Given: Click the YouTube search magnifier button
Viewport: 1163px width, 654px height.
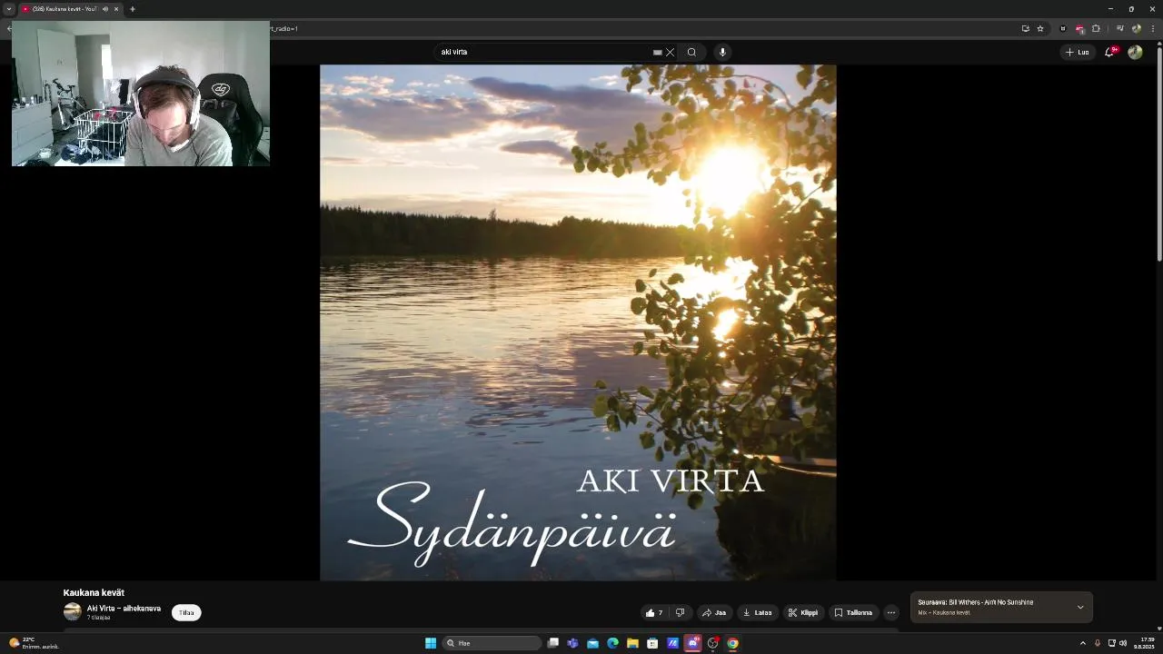Looking at the screenshot, I should (691, 52).
